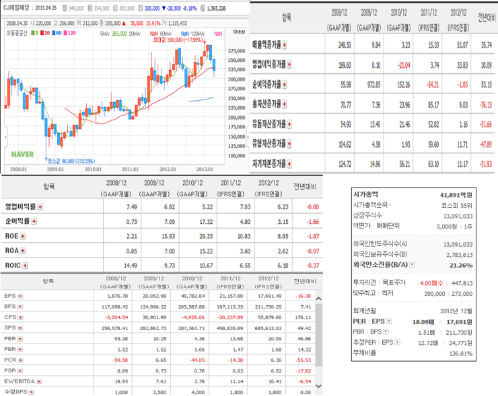Click the 41,891억원 market cap value
The height and width of the screenshot is (396, 498).
coord(456,195)
